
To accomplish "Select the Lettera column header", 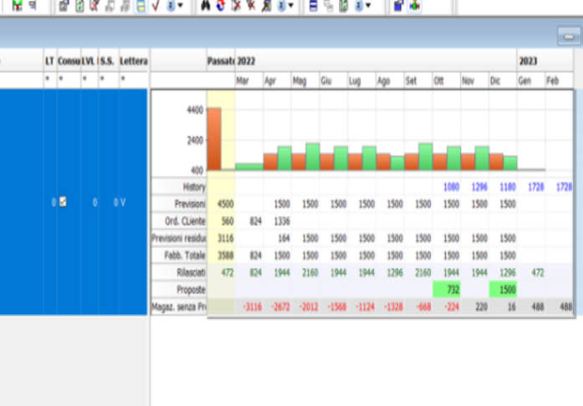I will (x=133, y=62).
